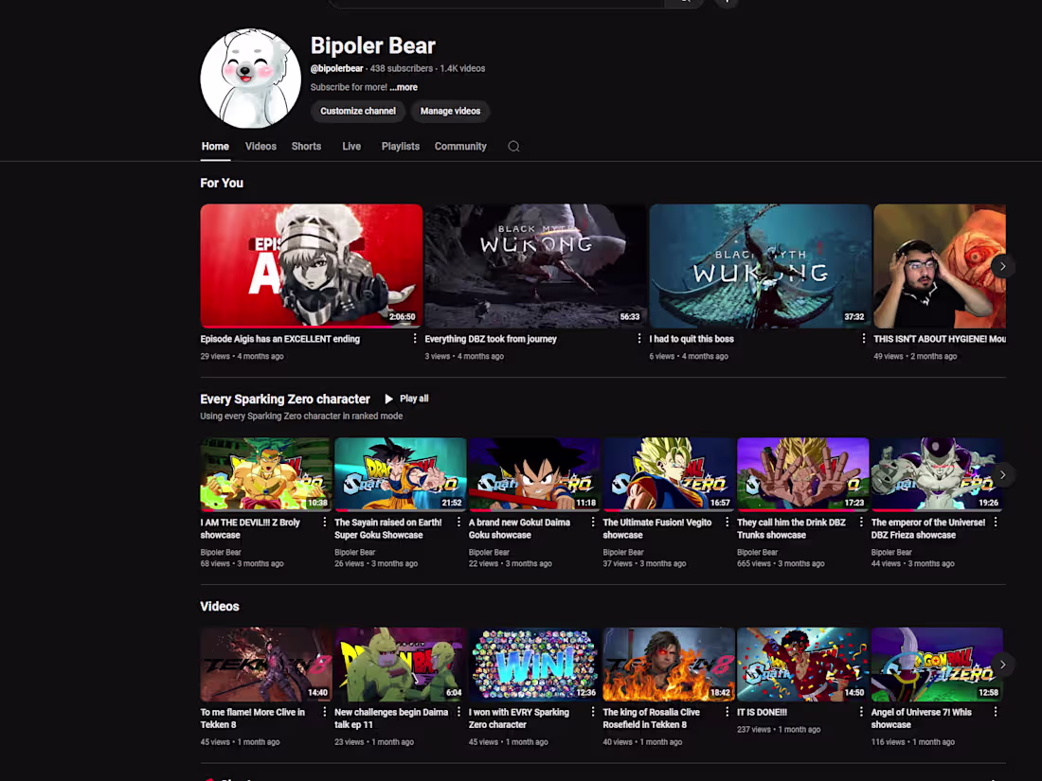The width and height of the screenshot is (1042, 781).
Task: Open options menu for Vegito showcase
Action: (727, 523)
